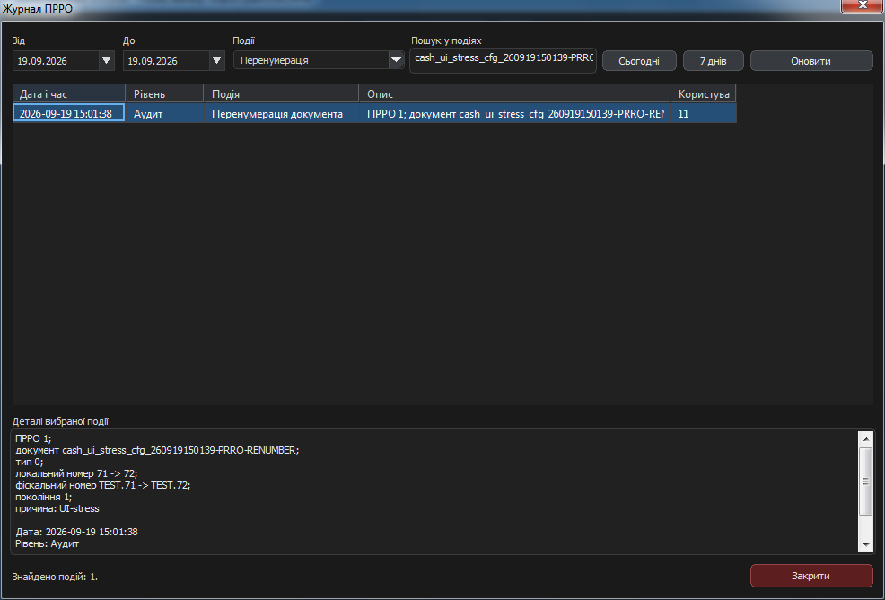Sort by the Користувач column header
885x600 pixels.
pyautogui.click(x=704, y=93)
